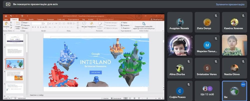Viewport: 250px width, 101px height.
Task: Click the Format Painter brush icon
Action: 11,28
